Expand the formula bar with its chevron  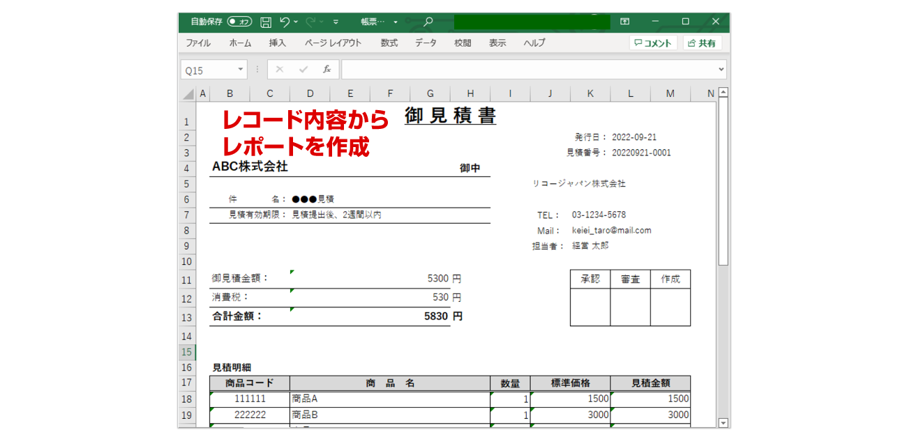coord(720,69)
